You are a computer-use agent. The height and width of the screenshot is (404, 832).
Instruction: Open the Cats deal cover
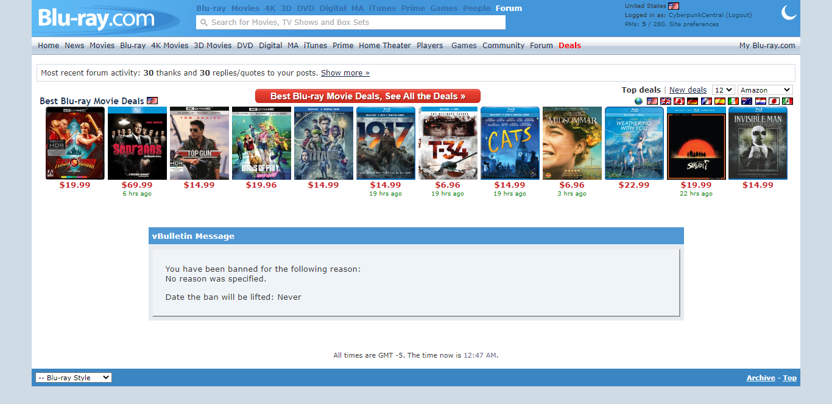[510, 143]
